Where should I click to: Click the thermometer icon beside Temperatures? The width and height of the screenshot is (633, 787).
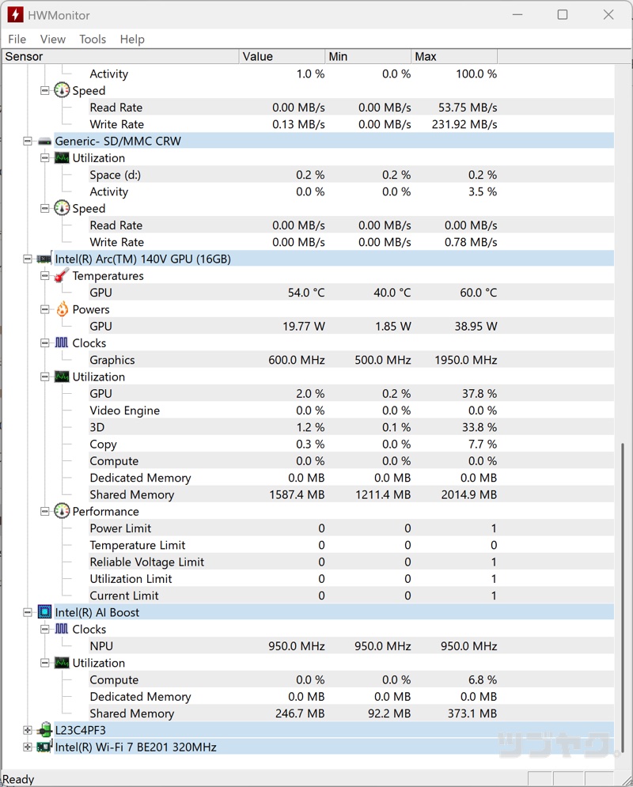click(62, 276)
